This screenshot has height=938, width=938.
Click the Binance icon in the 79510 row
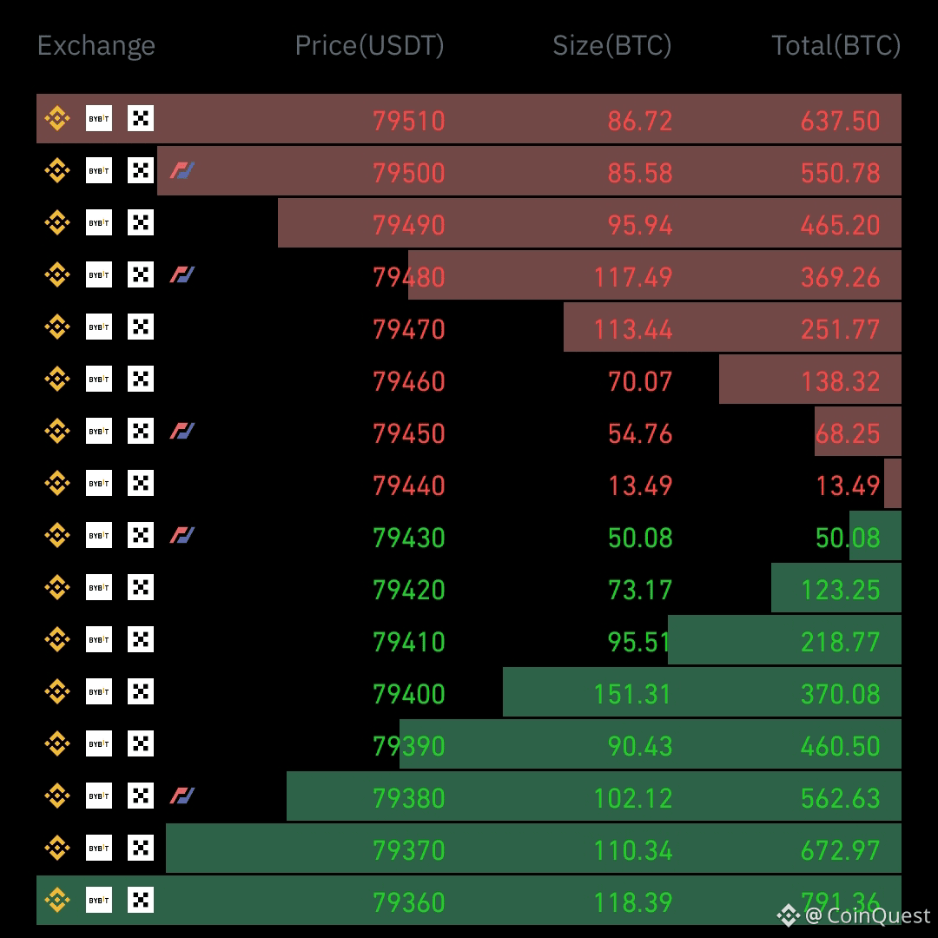point(57,118)
